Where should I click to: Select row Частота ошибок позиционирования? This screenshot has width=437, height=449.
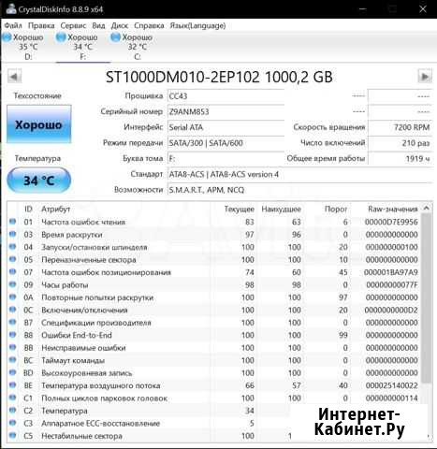coord(213,272)
